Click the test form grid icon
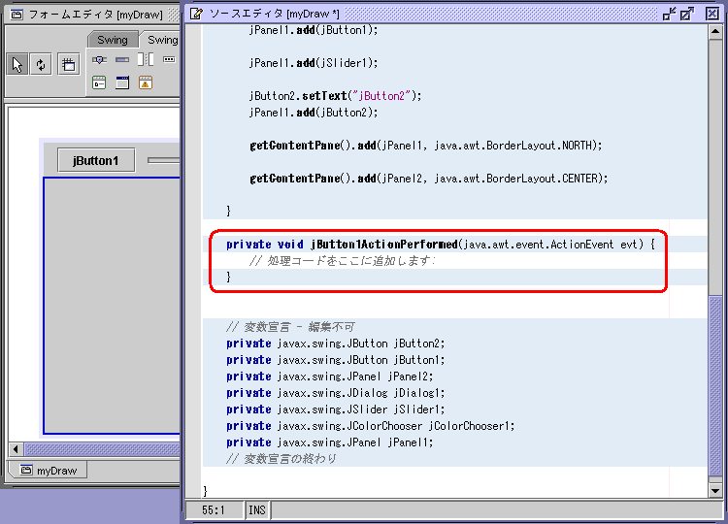The width and height of the screenshot is (728, 524). click(69, 64)
